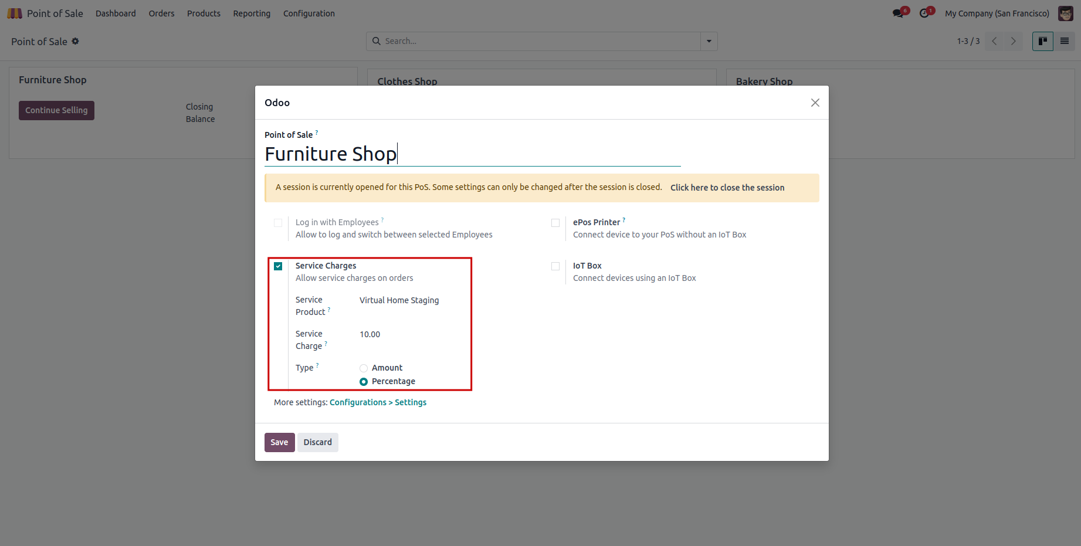Click the Service Charges label
Screen dimensions: 1081x546
click(x=326, y=266)
